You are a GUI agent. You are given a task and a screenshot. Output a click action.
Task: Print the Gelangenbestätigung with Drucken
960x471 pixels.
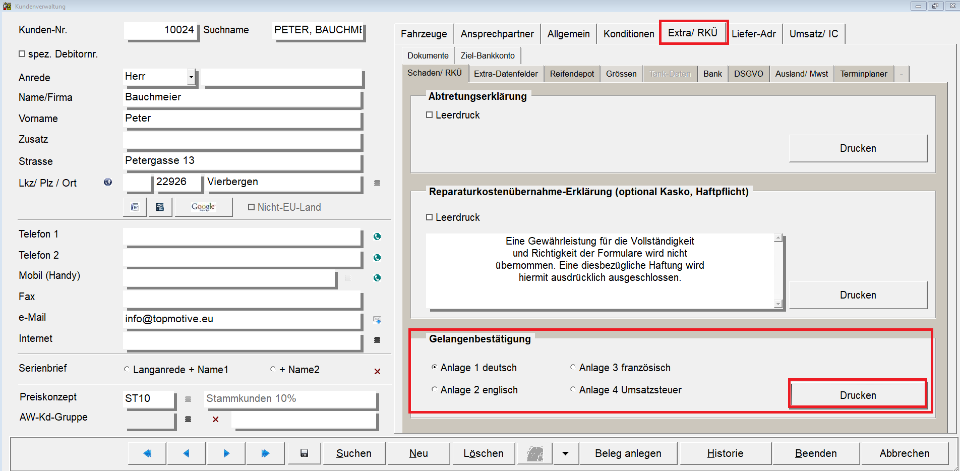point(858,395)
